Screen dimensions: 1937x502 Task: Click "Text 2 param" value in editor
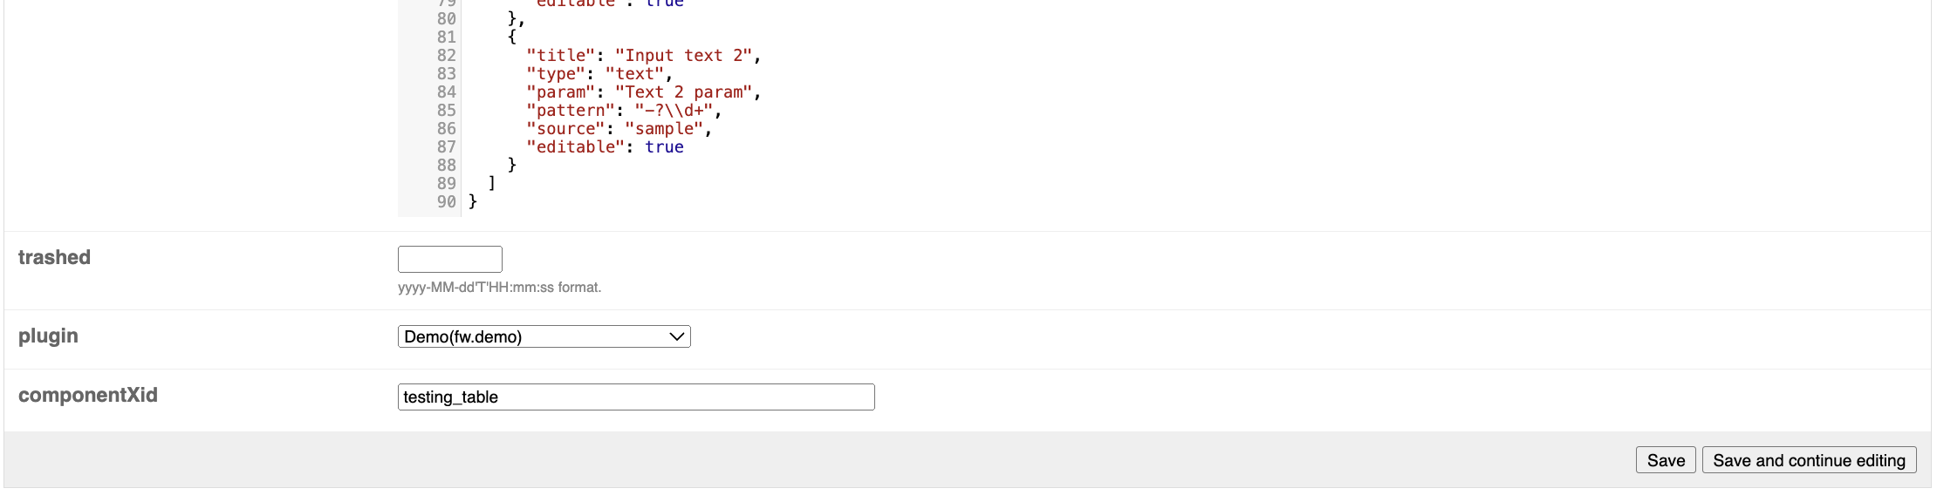[683, 92]
